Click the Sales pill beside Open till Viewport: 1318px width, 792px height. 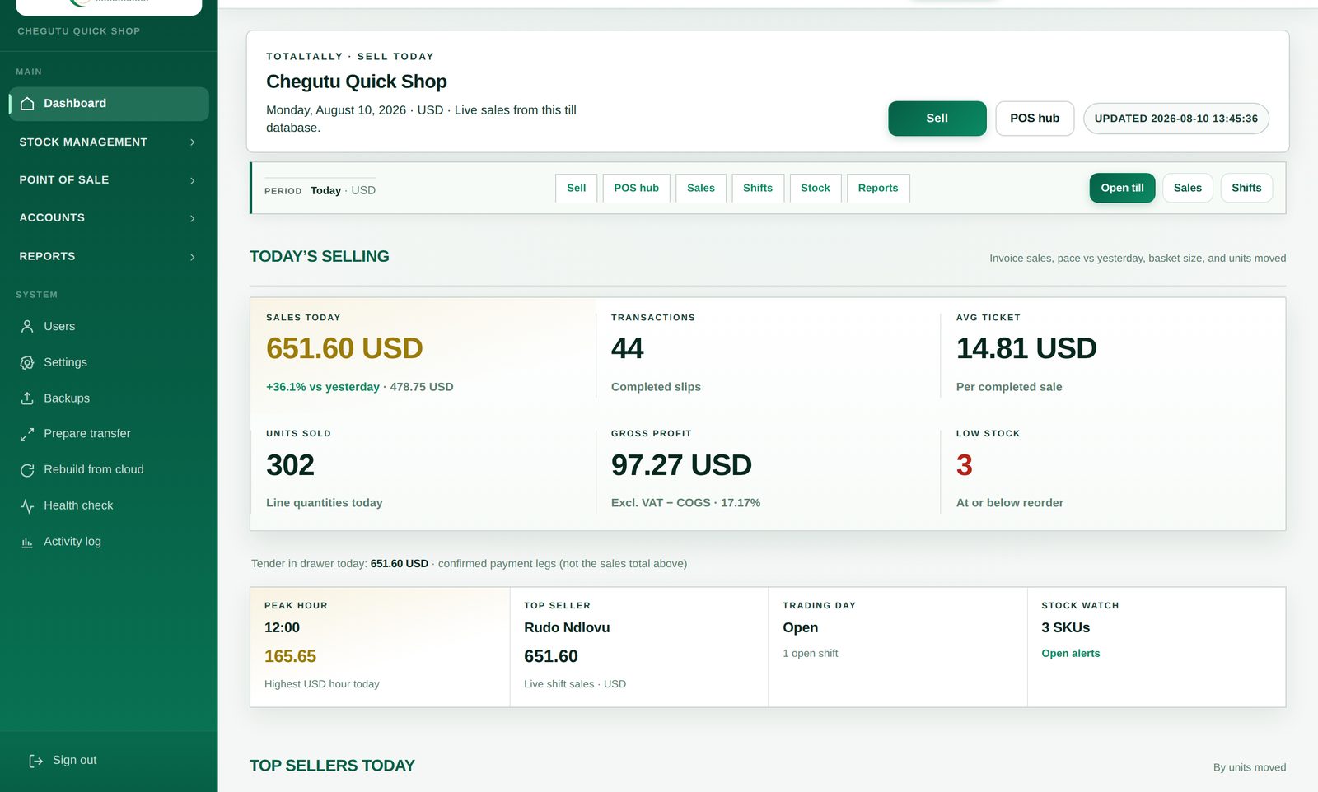pos(1188,188)
